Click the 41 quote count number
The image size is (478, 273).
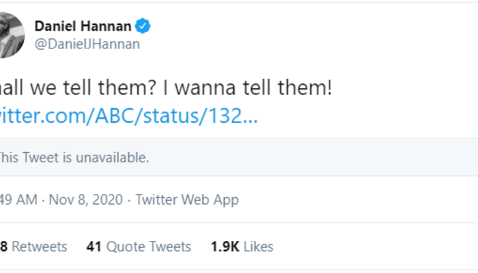coord(94,246)
